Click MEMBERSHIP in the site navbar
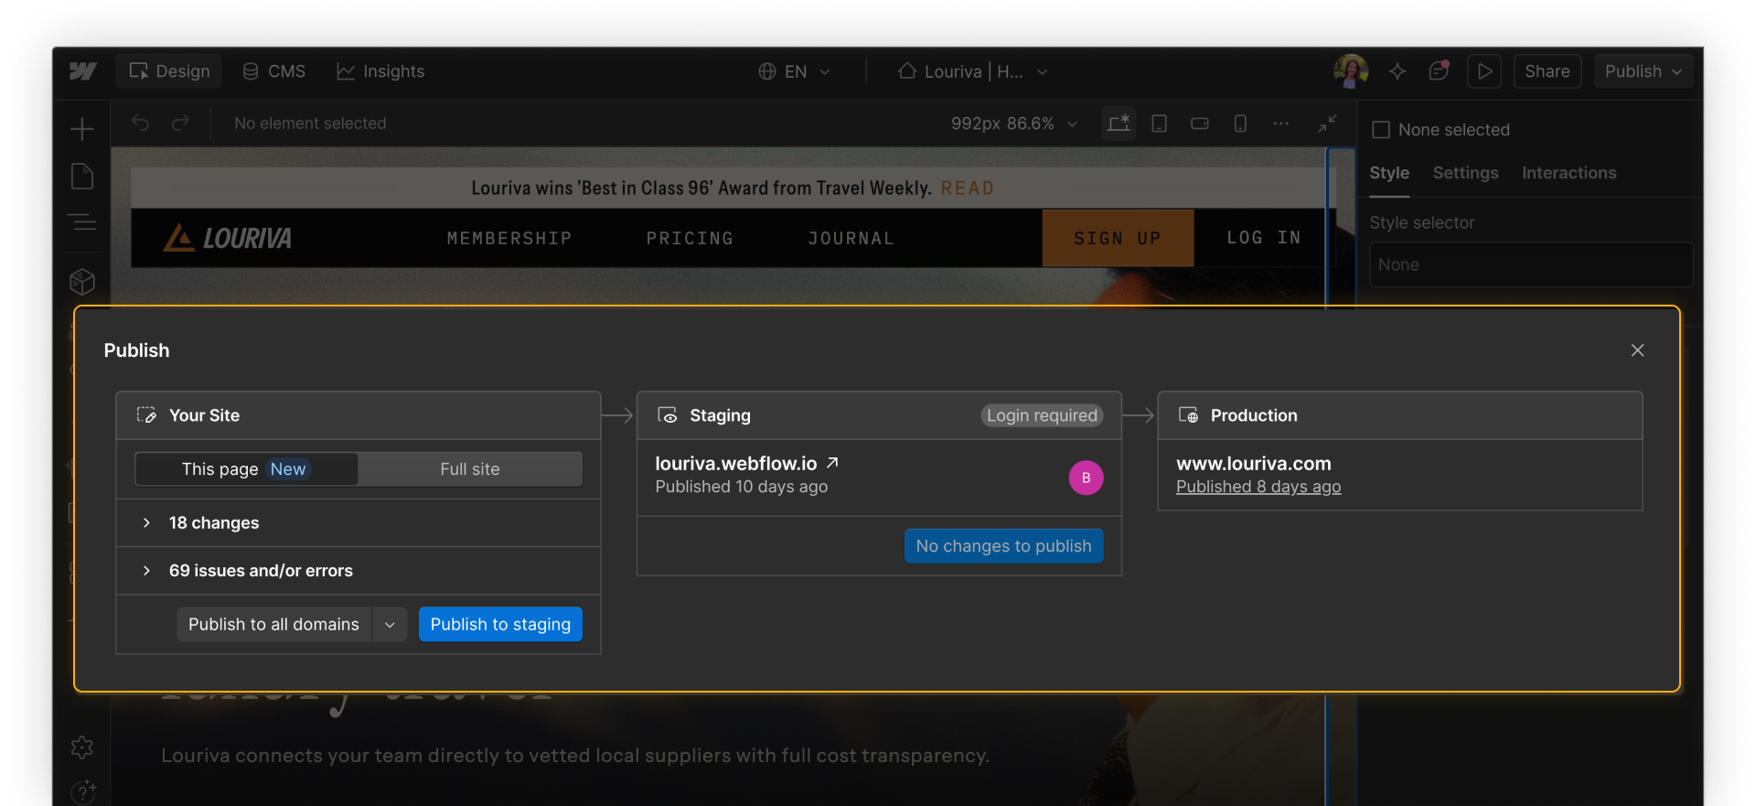 (x=509, y=239)
